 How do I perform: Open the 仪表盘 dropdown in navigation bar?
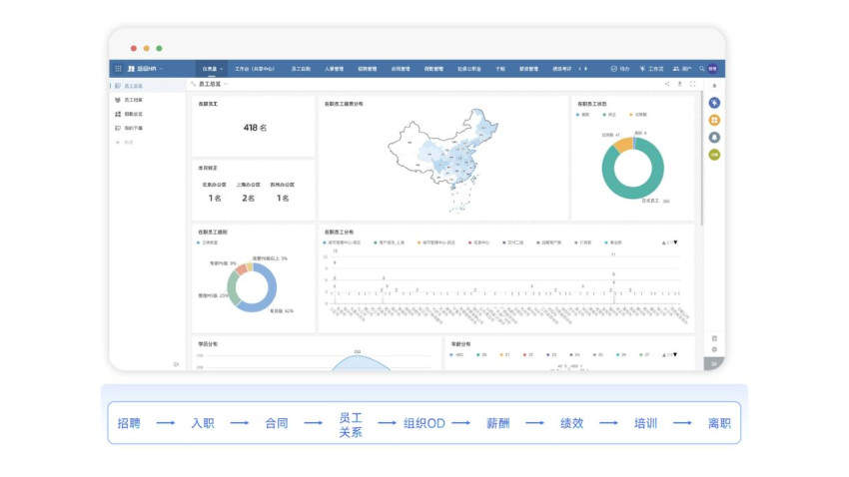[213, 69]
